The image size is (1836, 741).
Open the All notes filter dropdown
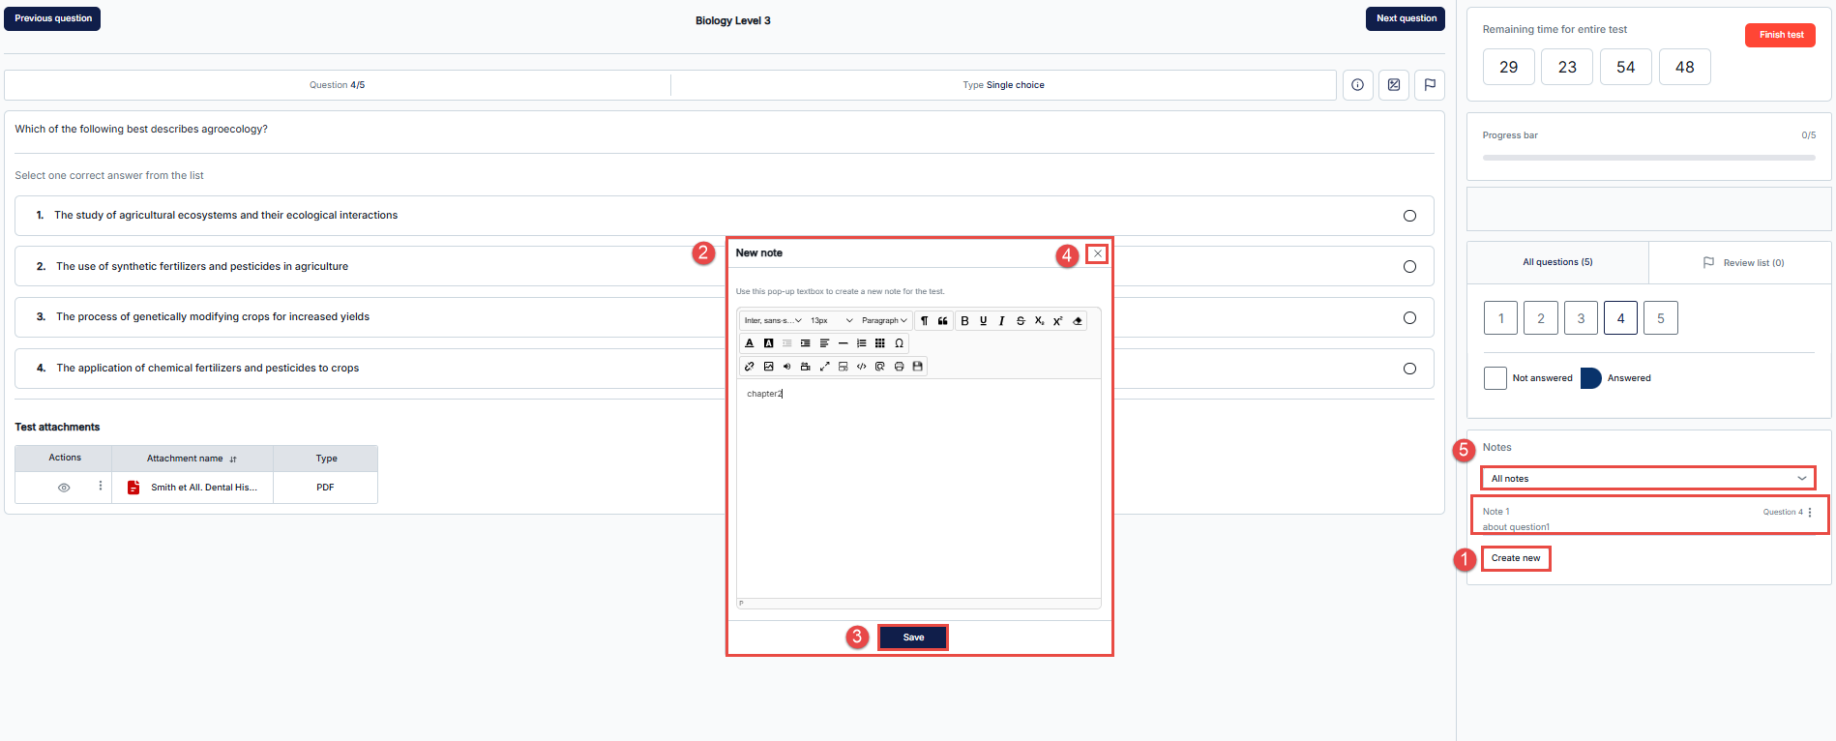(x=1647, y=478)
